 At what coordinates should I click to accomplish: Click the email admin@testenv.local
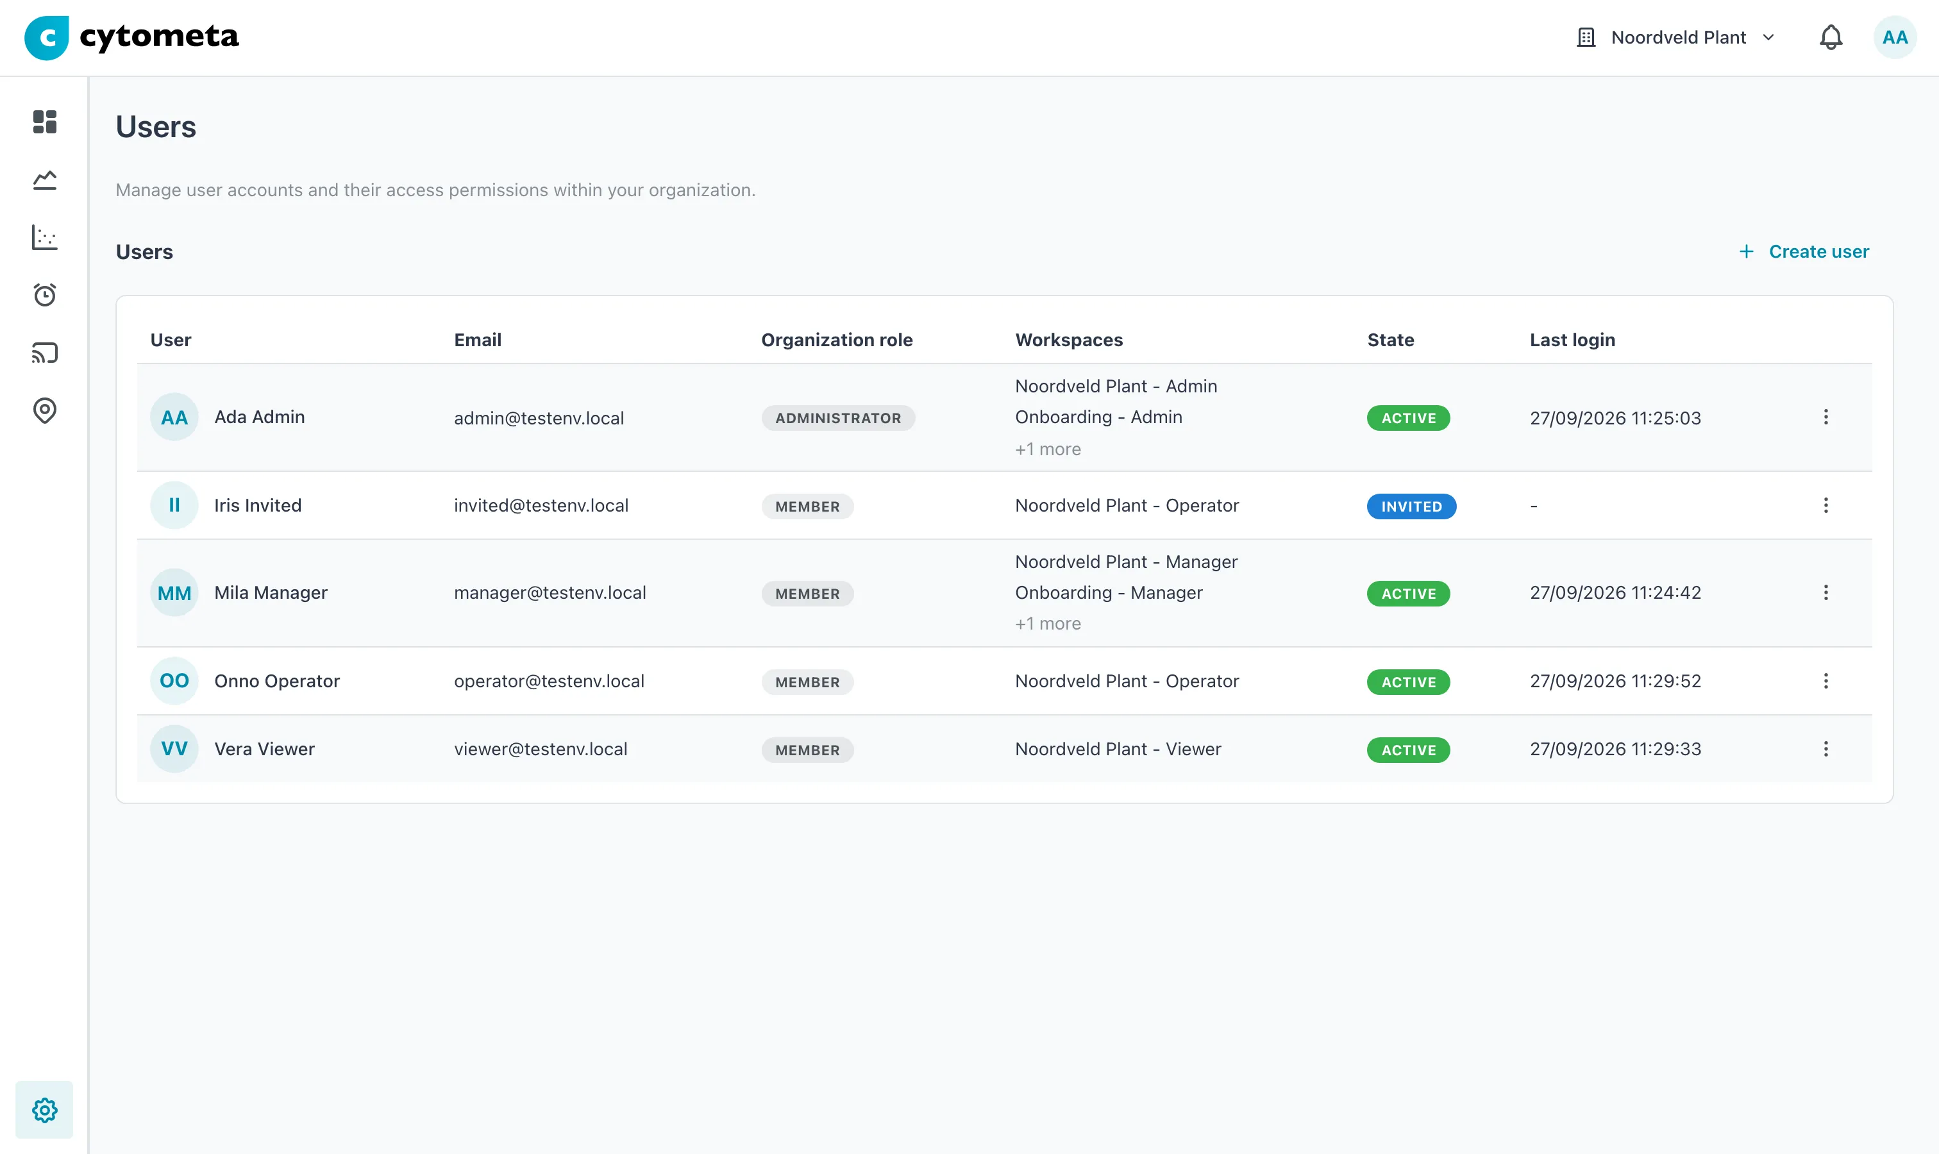coord(538,419)
